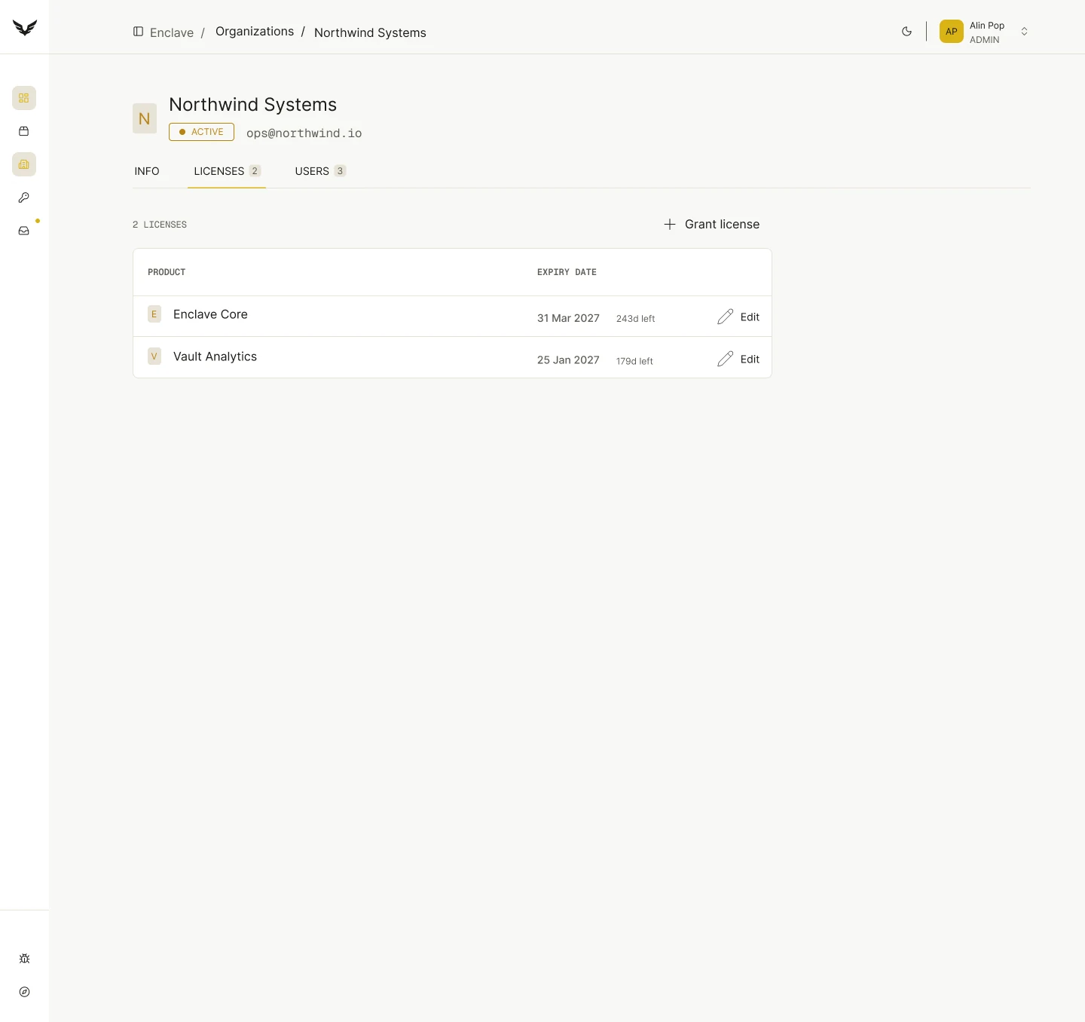The image size is (1085, 1022).
Task: Click the Enclave Core product name
Action: pos(210,314)
